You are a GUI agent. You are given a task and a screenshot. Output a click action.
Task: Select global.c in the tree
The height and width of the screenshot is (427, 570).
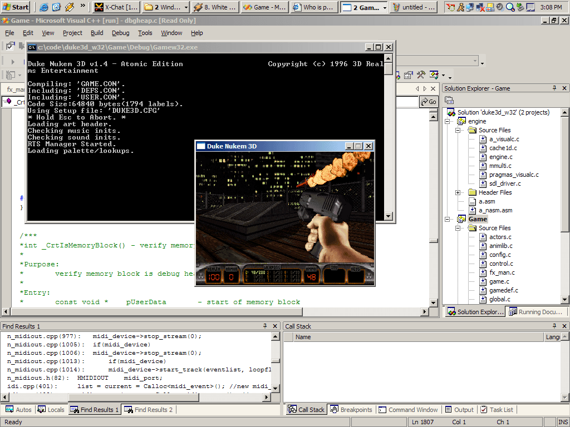tap(499, 299)
